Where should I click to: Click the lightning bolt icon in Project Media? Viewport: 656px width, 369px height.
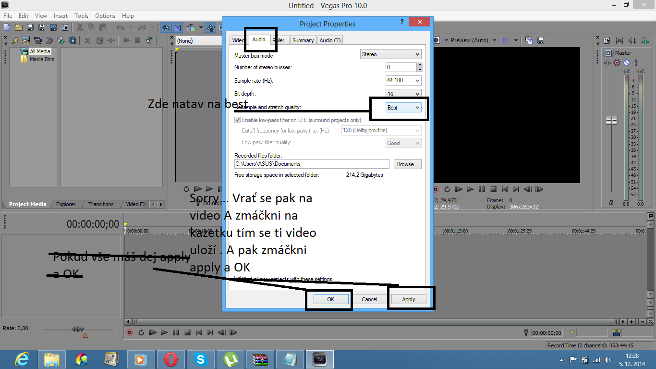[x=15, y=40]
